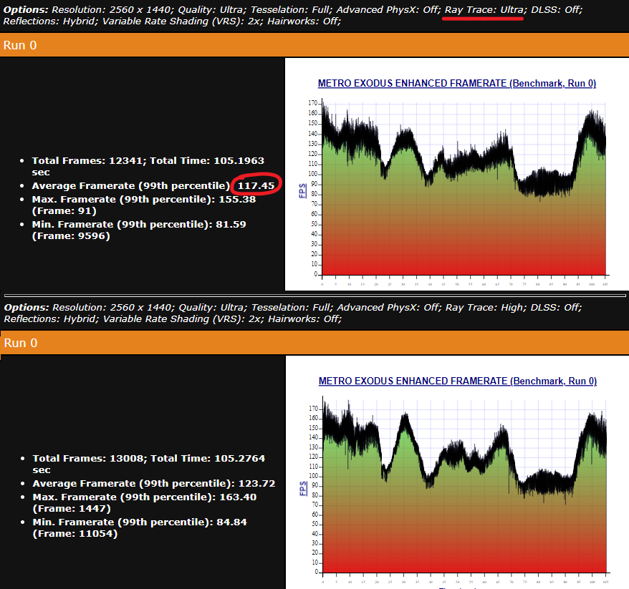Click the '170' axis value on lower chart
Viewport: 629px width, 589px height.
click(313, 409)
